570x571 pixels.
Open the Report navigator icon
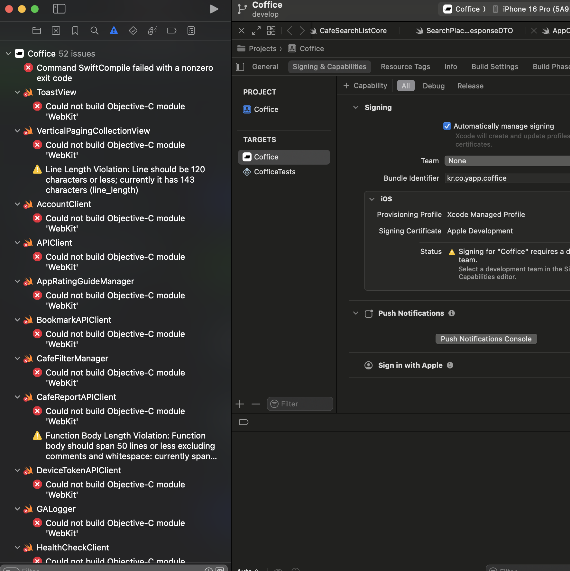click(191, 31)
